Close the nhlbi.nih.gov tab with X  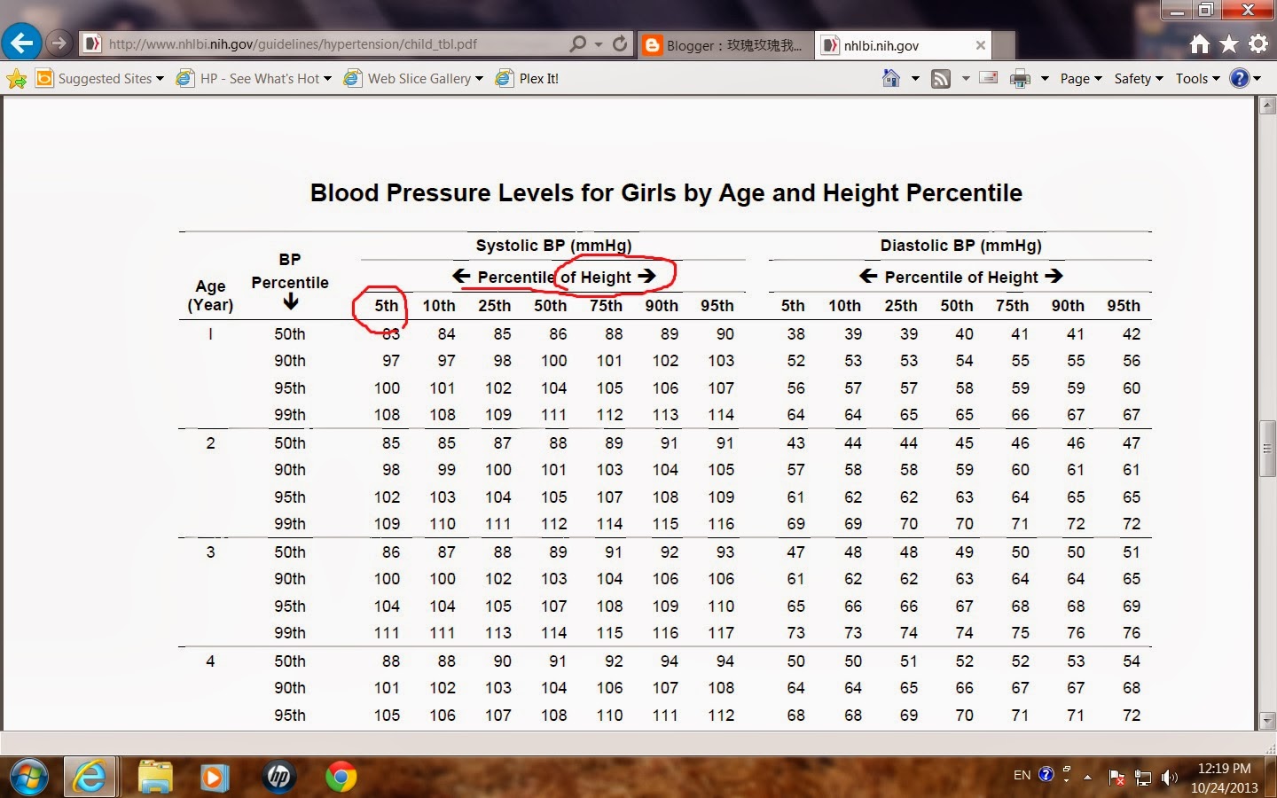coord(980,45)
